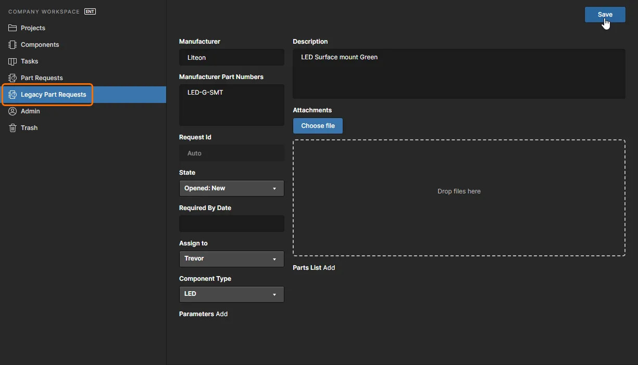The image size is (638, 365).
Task: Click the Projects folder icon
Action: pyautogui.click(x=12, y=28)
